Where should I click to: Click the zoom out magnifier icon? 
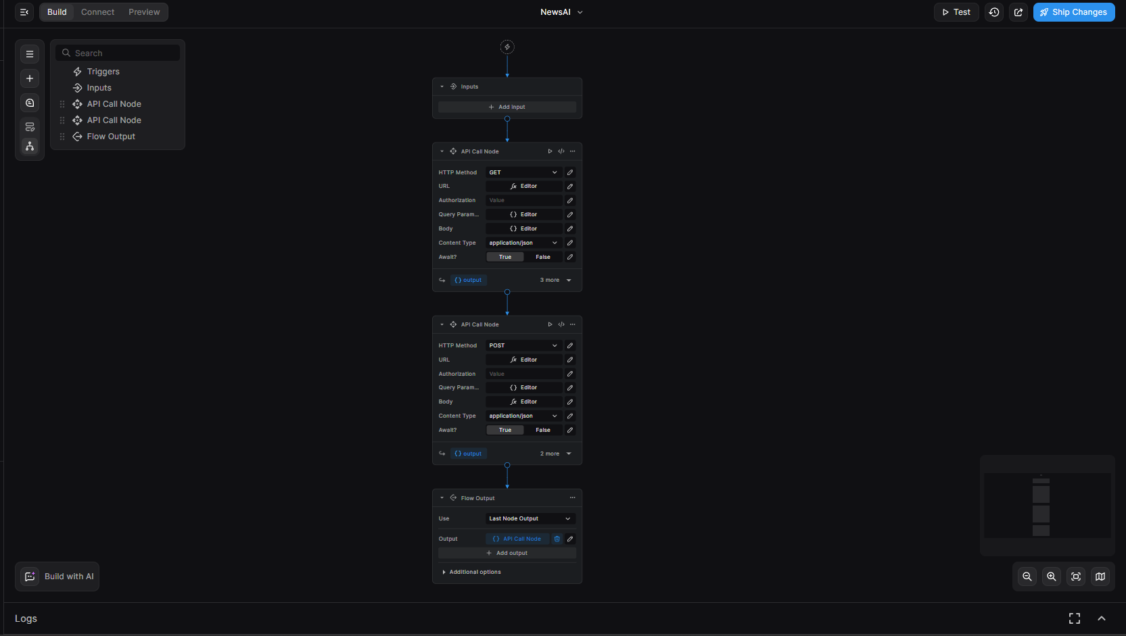[1027, 577]
